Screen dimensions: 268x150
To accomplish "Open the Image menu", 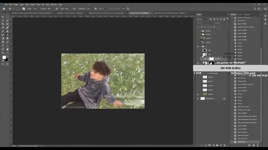I will click(16, 5).
